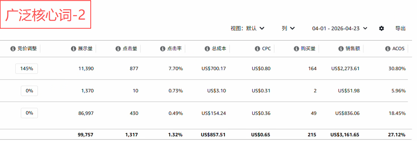
Task: Select impressions value 1,370
Action: point(87,91)
